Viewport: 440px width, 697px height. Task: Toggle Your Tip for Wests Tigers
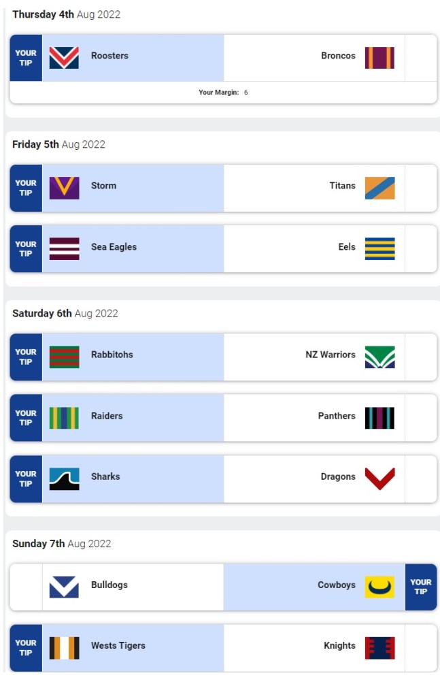tap(26, 647)
